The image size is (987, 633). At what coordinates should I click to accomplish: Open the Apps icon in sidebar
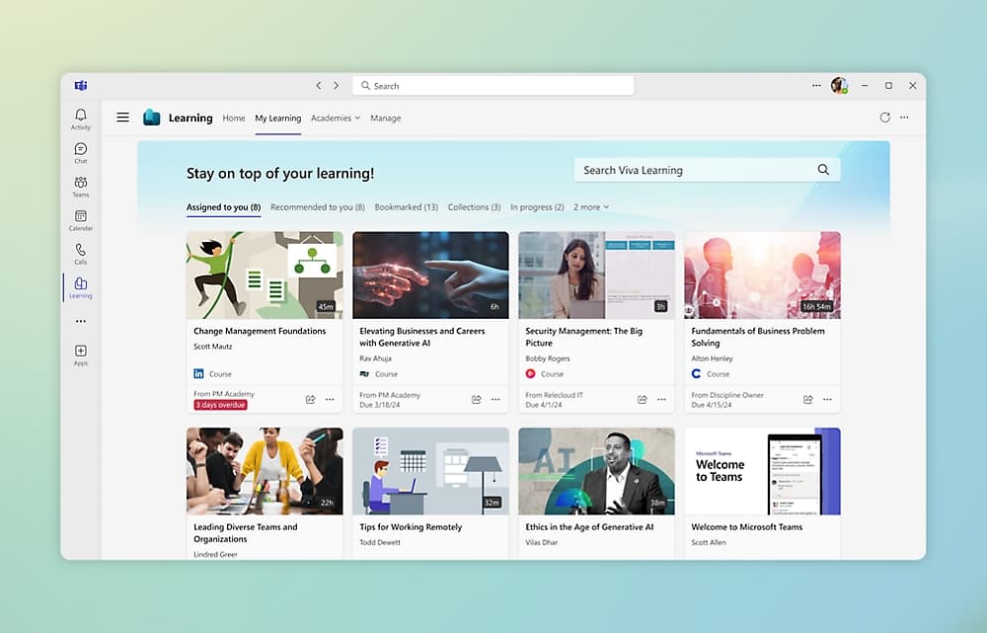81,354
